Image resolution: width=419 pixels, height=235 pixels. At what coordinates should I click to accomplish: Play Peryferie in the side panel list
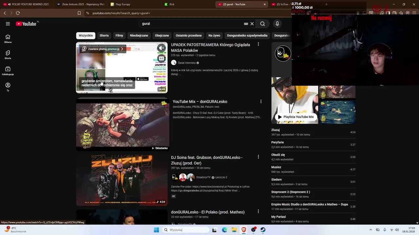pos(313,145)
